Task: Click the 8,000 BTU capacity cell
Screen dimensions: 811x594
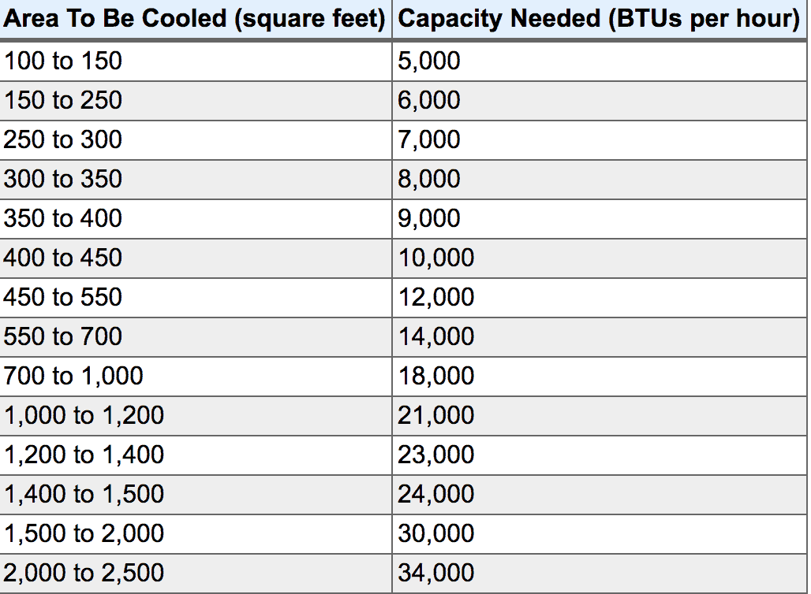Action: click(429, 179)
